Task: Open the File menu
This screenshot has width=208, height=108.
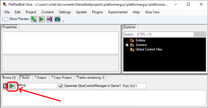Action: click(7, 12)
